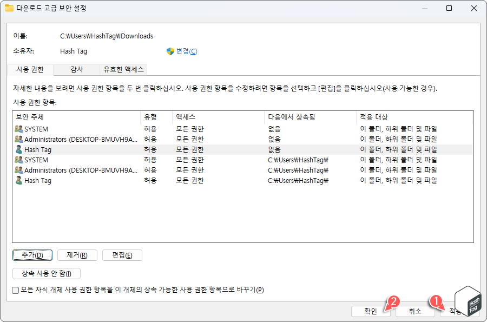The height and width of the screenshot is (322, 487).
Task: Switch to the 감사 tab
Action: (x=76, y=69)
